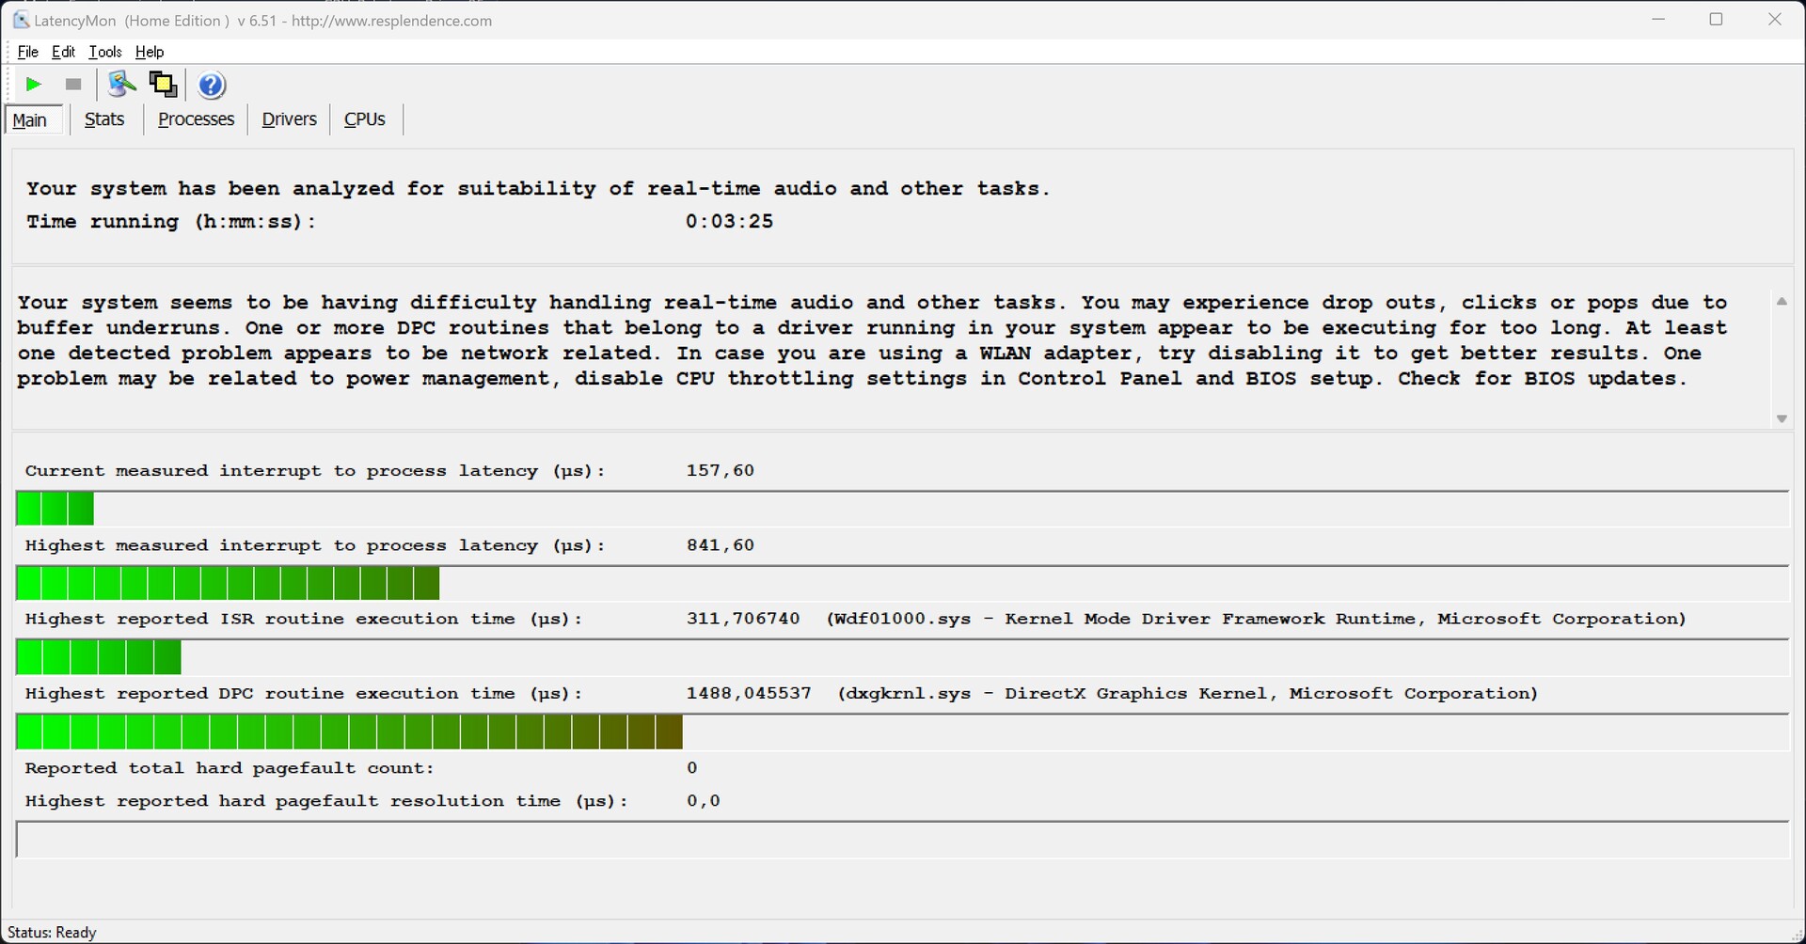Switch to the CPUs tab
Viewport: 1806px width, 944px height.
pos(365,119)
